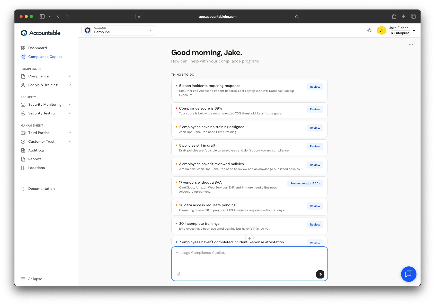Toggle the Safari sidebar panel
Screen dimensions: 435x305
coord(42,16)
